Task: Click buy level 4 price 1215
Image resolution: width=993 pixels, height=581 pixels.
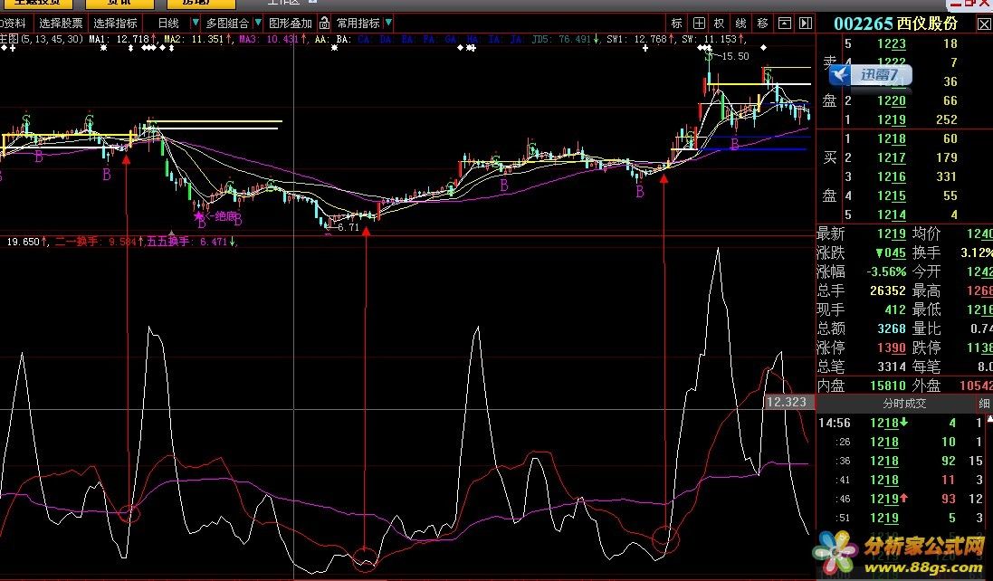Action: tap(891, 195)
